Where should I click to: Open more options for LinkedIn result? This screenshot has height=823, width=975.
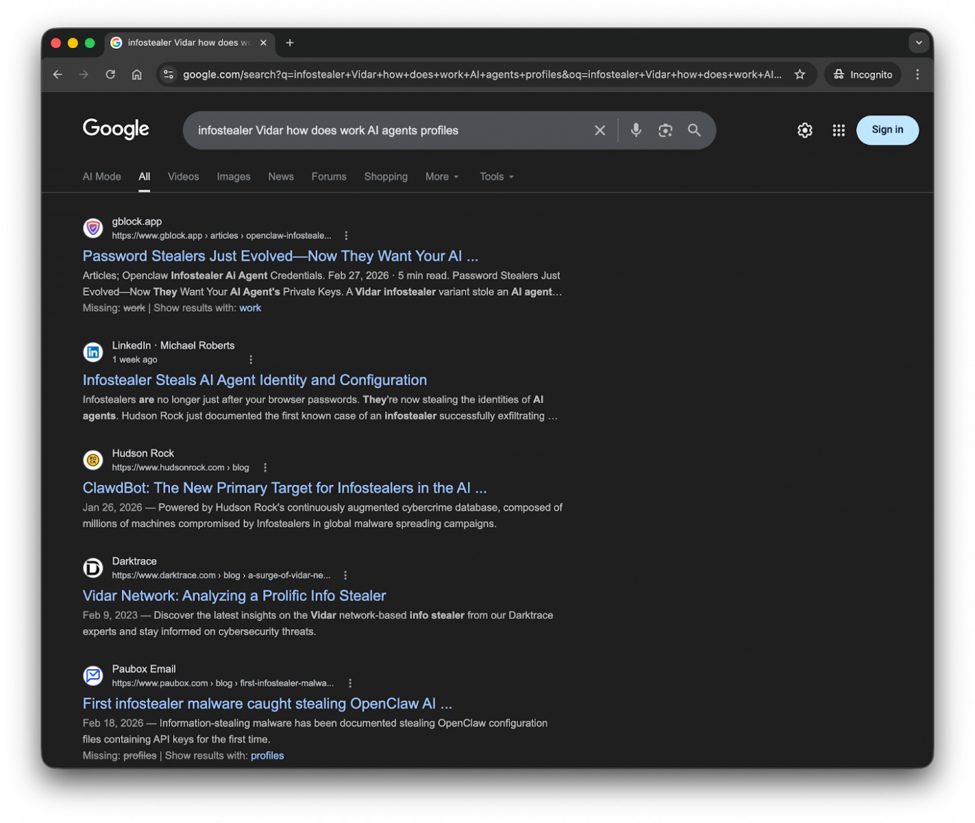251,360
